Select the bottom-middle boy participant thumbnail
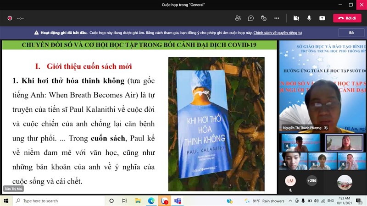The height and width of the screenshot is (206, 367). [x=323, y=161]
